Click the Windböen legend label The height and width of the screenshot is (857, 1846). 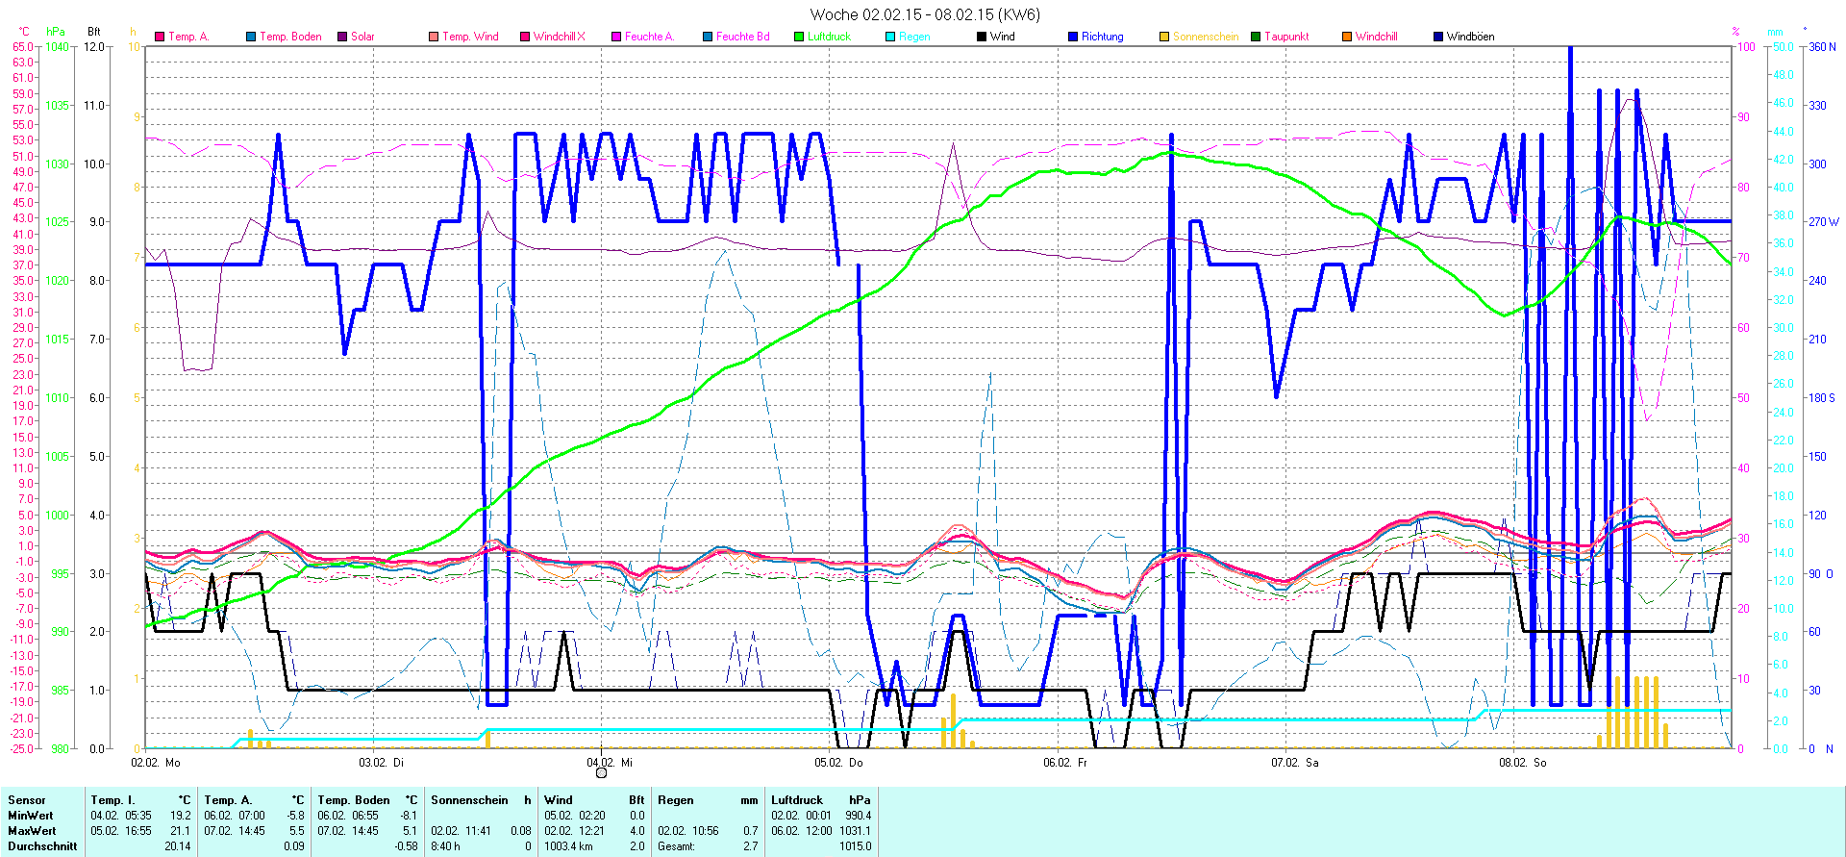(x=1470, y=37)
